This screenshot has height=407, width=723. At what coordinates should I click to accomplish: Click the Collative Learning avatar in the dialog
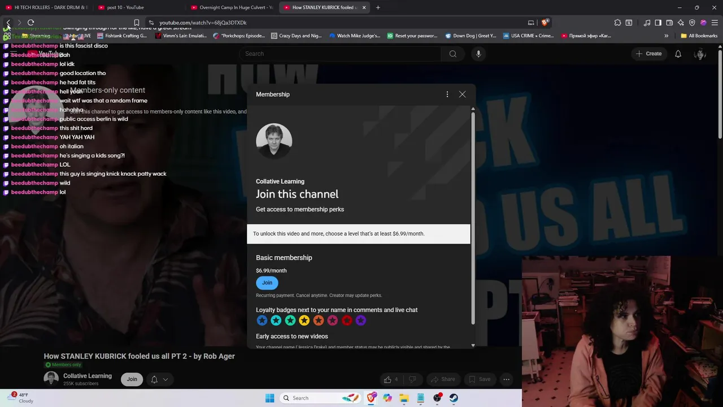click(x=274, y=141)
